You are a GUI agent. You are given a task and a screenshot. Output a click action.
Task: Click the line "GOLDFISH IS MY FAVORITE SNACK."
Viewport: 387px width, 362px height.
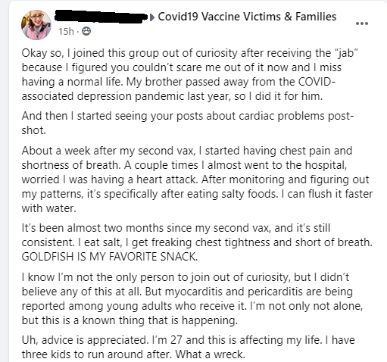[x=110, y=257]
